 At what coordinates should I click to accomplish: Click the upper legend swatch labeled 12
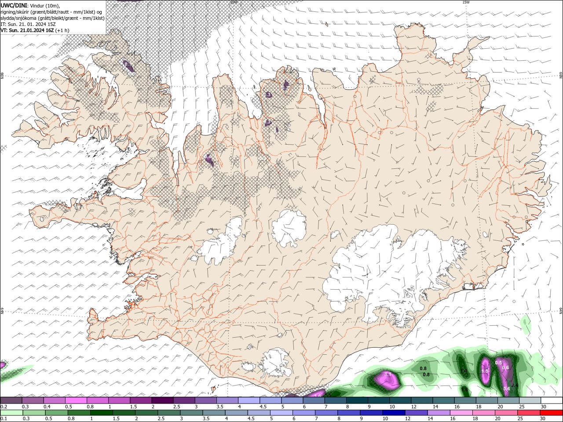pyautogui.click(x=422, y=400)
